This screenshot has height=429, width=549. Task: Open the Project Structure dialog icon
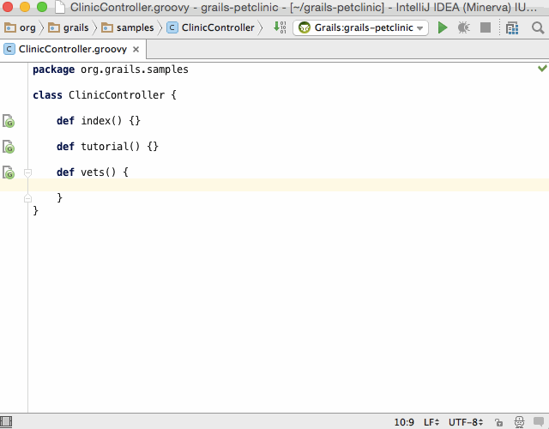pyautogui.click(x=512, y=28)
